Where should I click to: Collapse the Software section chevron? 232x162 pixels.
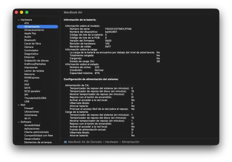(x=19, y=122)
